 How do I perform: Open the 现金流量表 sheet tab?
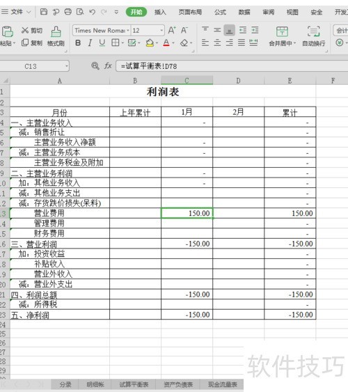coord(222,384)
